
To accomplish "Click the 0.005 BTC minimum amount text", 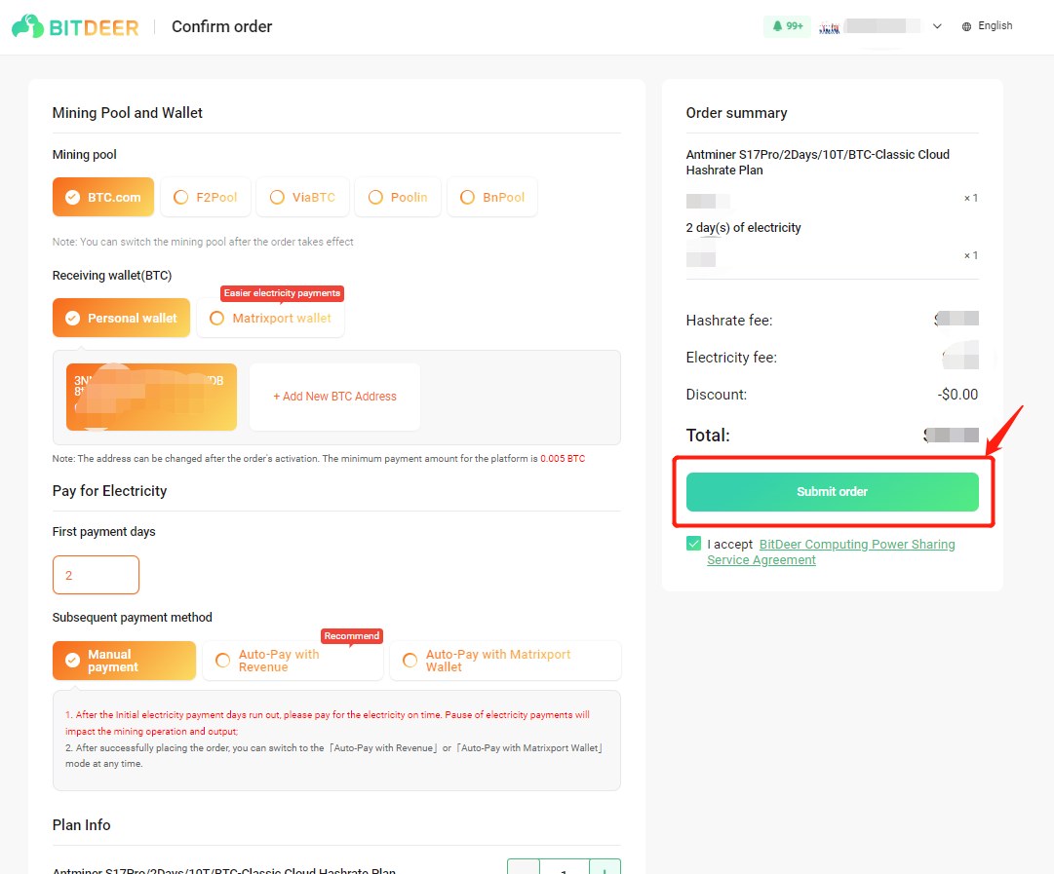I will [563, 458].
